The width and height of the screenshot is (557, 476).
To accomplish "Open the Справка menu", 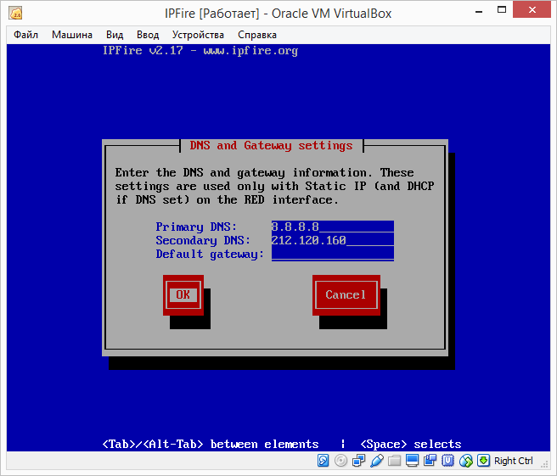I will point(257,35).
